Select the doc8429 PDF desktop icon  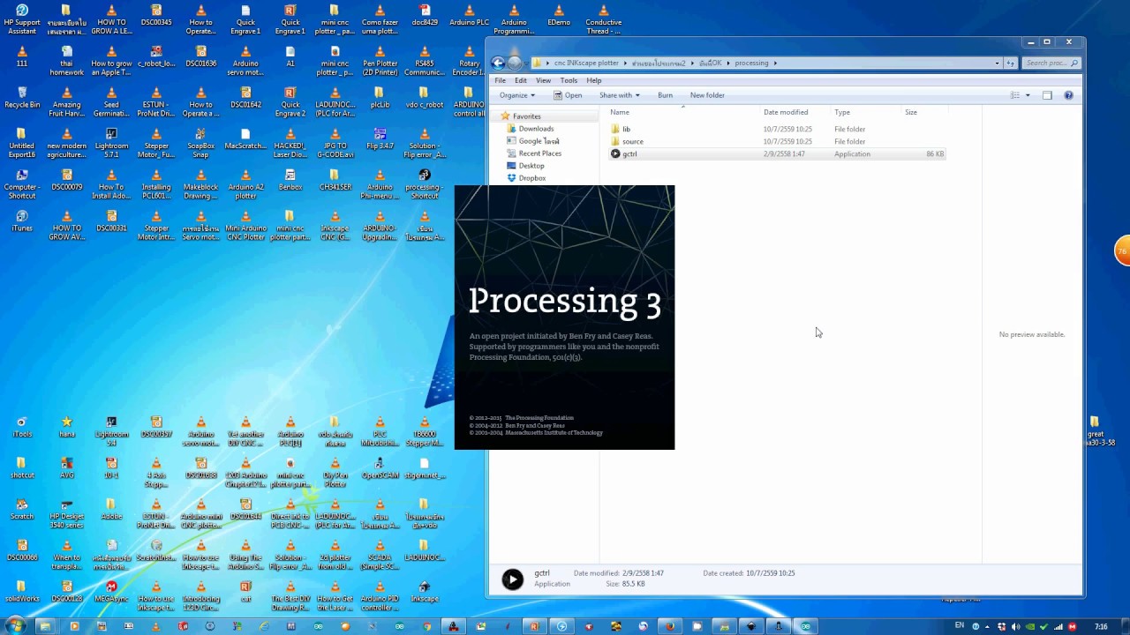425,15
